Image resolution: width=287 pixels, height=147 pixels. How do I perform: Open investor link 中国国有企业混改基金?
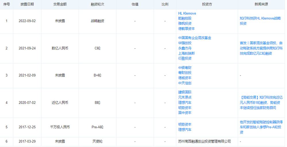[195, 38]
